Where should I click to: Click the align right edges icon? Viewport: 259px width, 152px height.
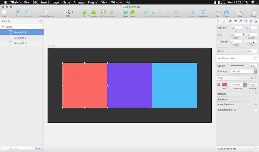241,21
